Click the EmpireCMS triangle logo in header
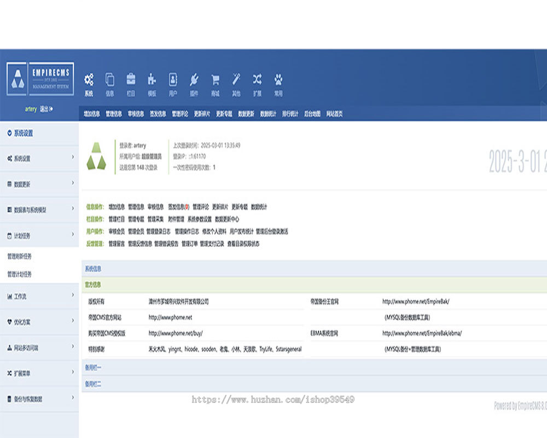547x438 pixels. (17, 79)
